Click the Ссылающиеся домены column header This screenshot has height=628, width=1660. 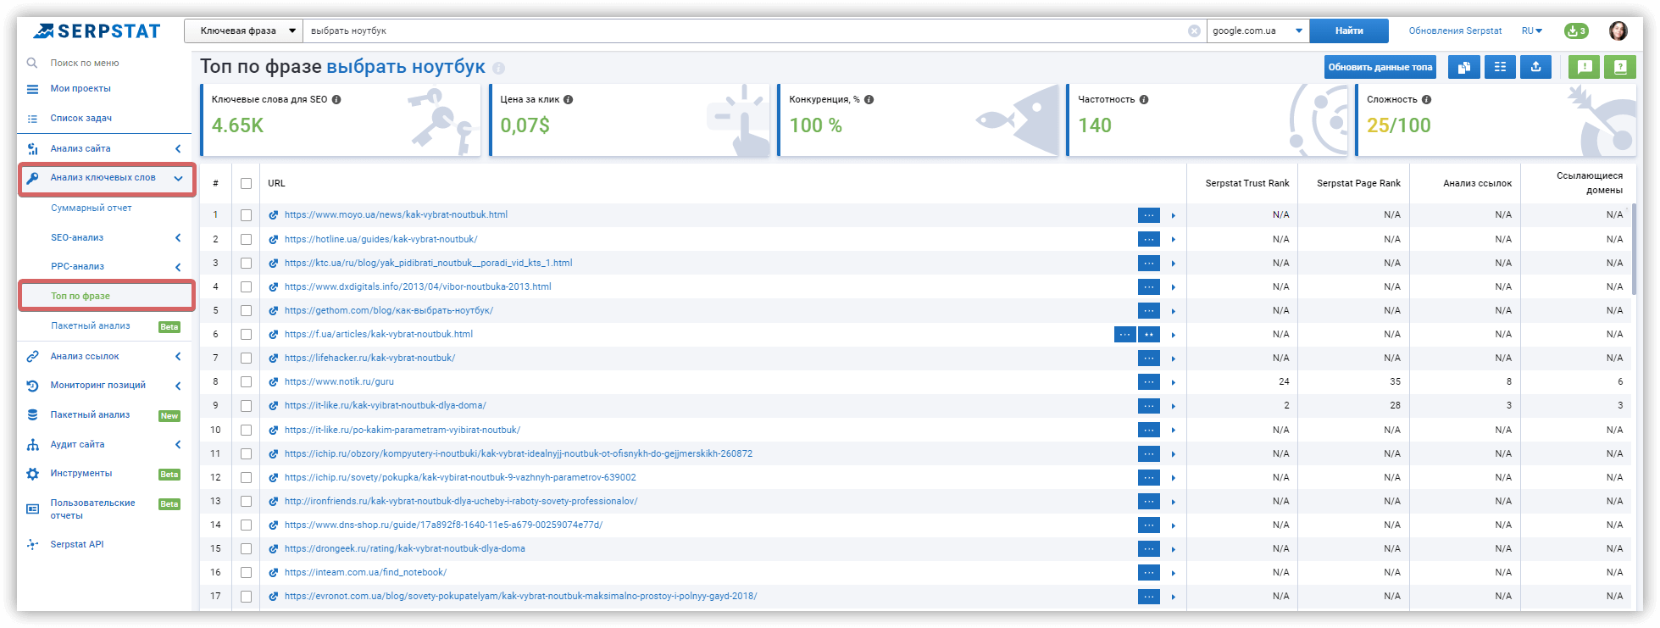1589,184
